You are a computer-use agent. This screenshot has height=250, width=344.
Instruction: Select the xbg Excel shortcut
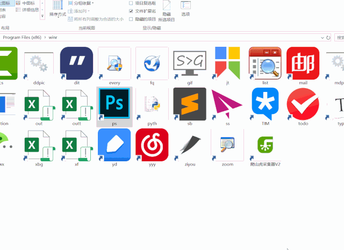(x=39, y=148)
